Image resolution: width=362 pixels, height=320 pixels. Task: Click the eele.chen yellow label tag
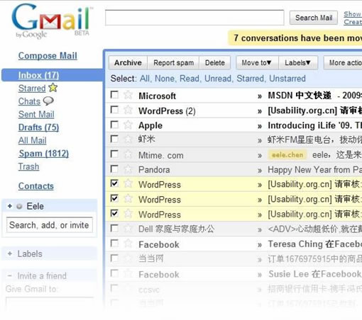click(x=287, y=155)
